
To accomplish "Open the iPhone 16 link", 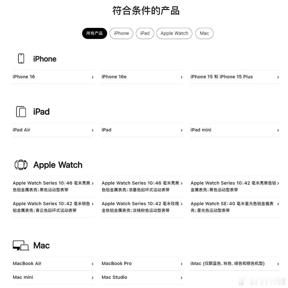I will [53, 77].
